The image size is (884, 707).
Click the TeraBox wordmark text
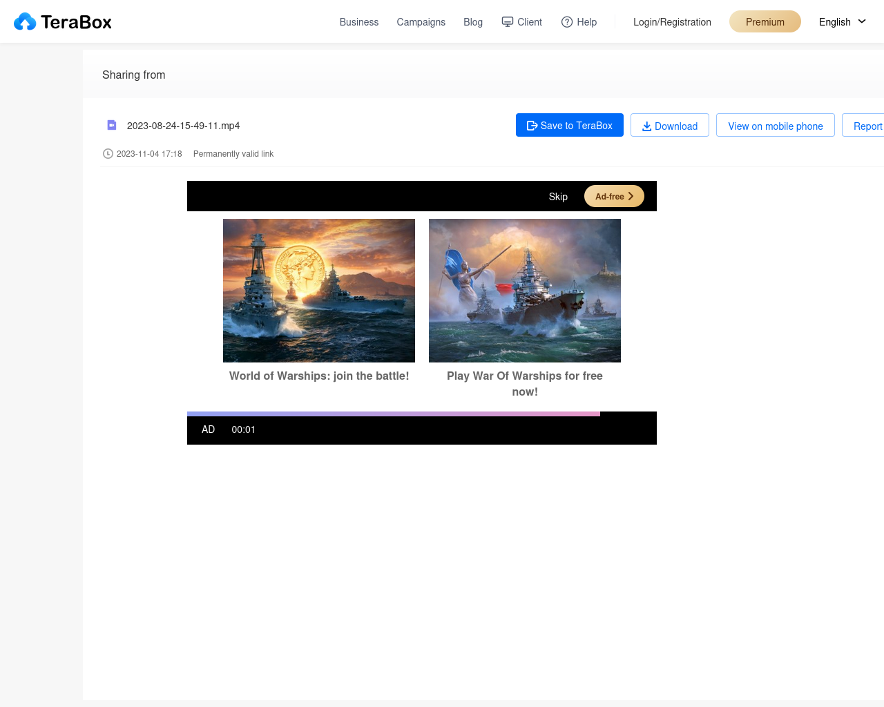[76, 22]
